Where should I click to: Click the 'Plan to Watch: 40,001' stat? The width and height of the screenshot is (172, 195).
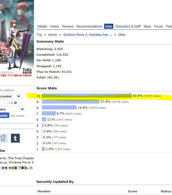coord(54,72)
